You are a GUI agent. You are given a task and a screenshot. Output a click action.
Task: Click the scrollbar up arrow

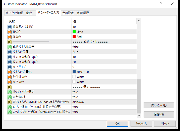[139, 21]
